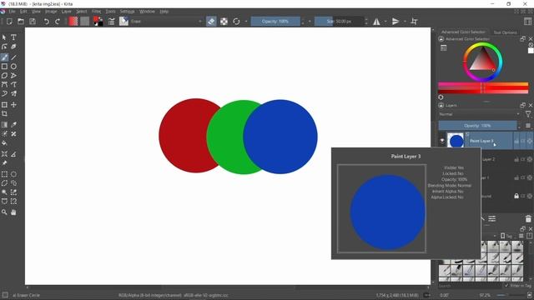The height and width of the screenshot is (300, 534).
Task: Save the document from toolbar
Action: (x=33, y=22)
